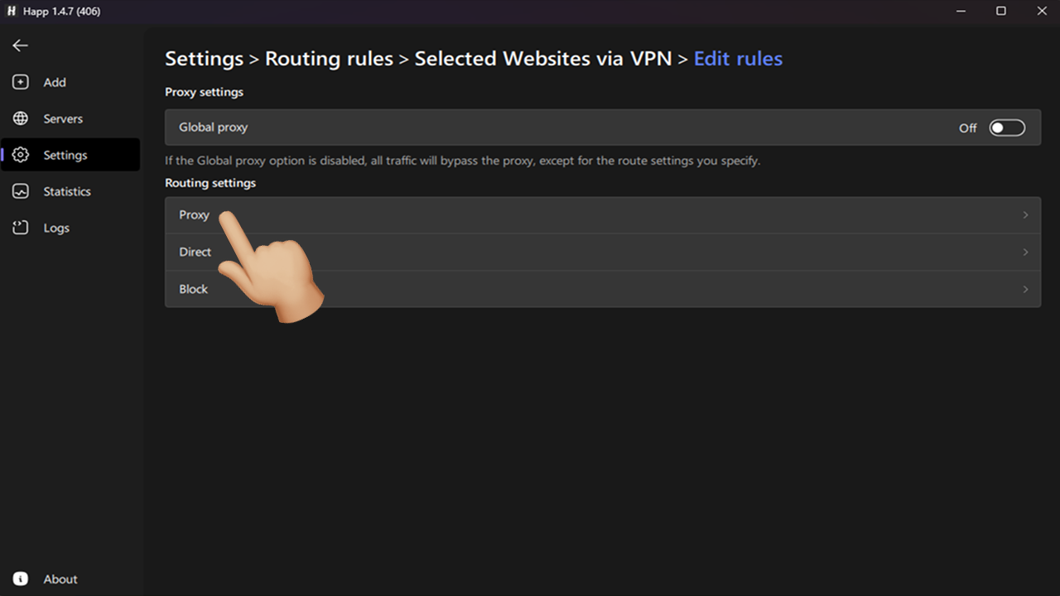The width and height of the screenshot is (1060, 596).
Task: Open Routing rules from the breadcrumb
Action: (x=329, y=58)
